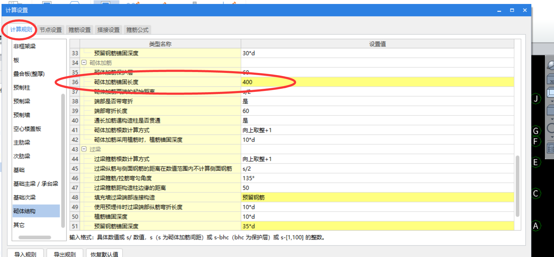Click the 是 value for 通长加筋遇构造柱是否贯通
The width and height of the screenshot is (554, 257).
pos(377,121)
